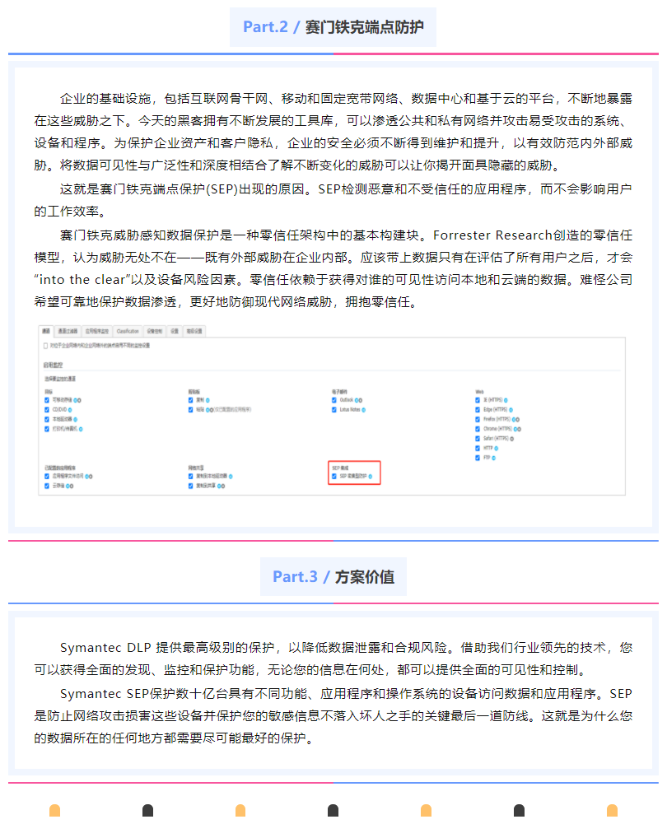667x824 pixels.
Task: Click the 'Part.3 / 方案价值' heading
Action: pyautogui.click(x=333, y=576)
